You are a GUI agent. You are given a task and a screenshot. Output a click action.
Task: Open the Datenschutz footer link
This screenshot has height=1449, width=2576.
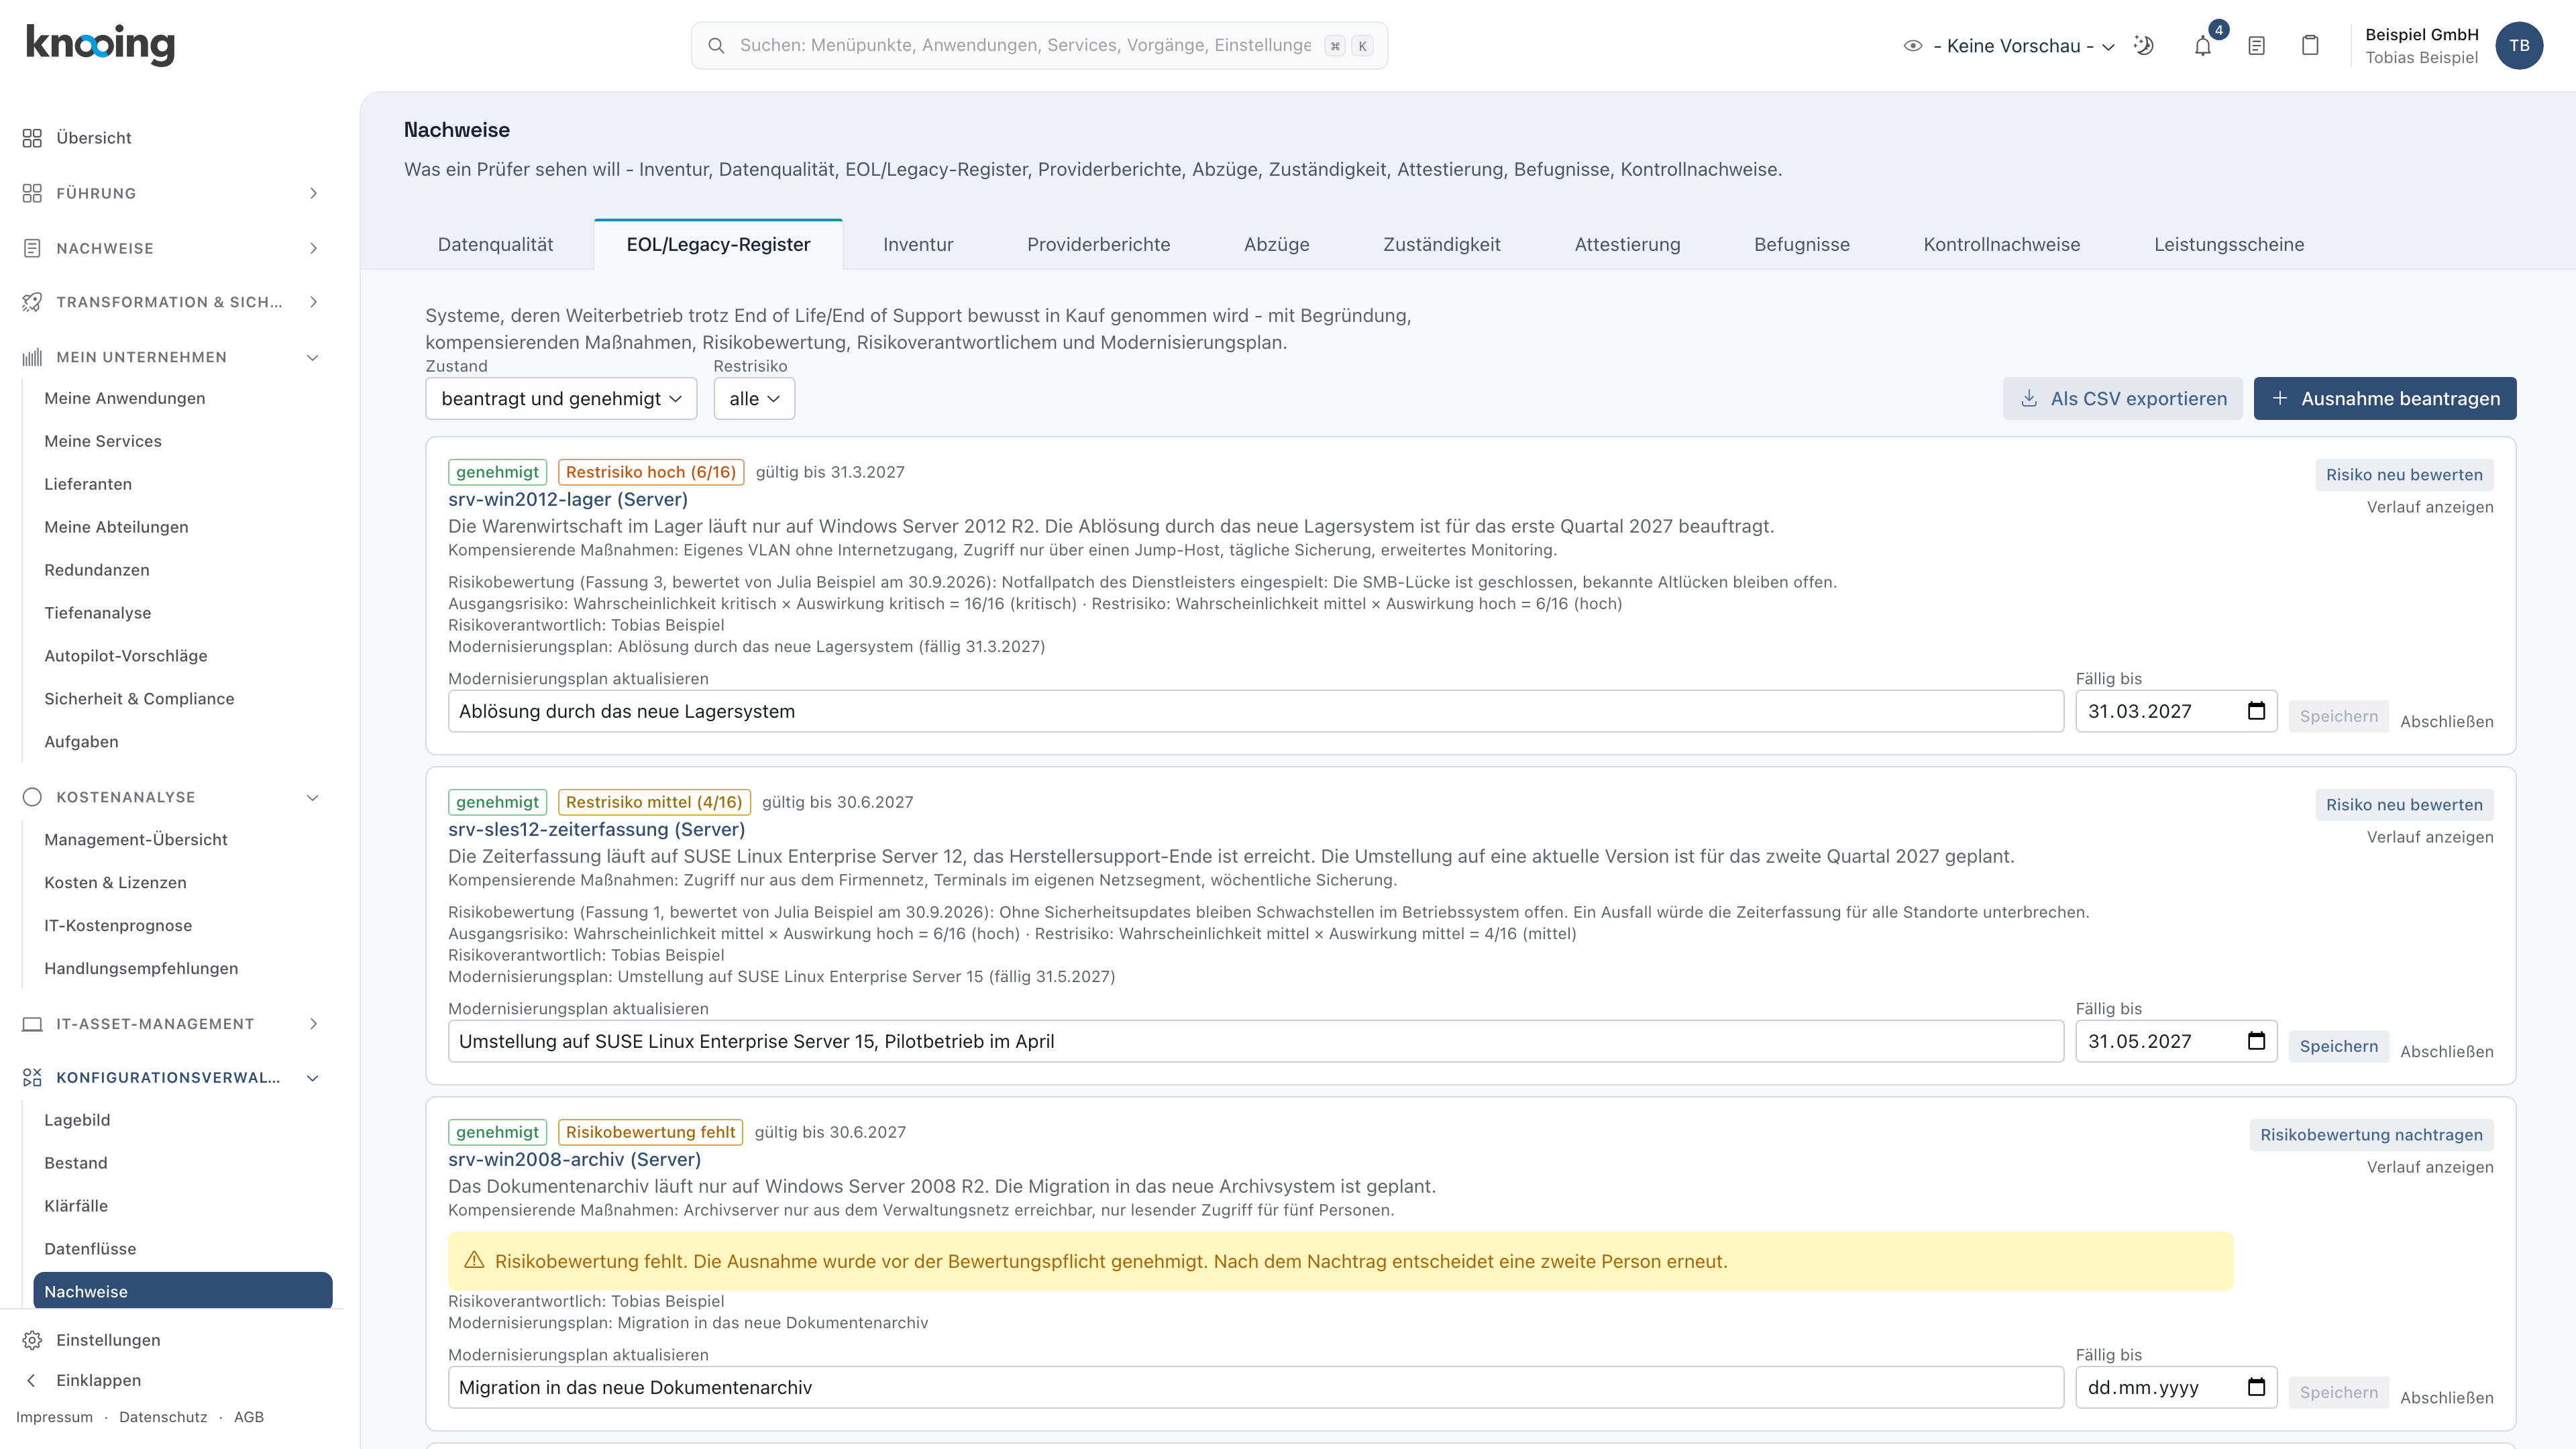point(163,1417)
